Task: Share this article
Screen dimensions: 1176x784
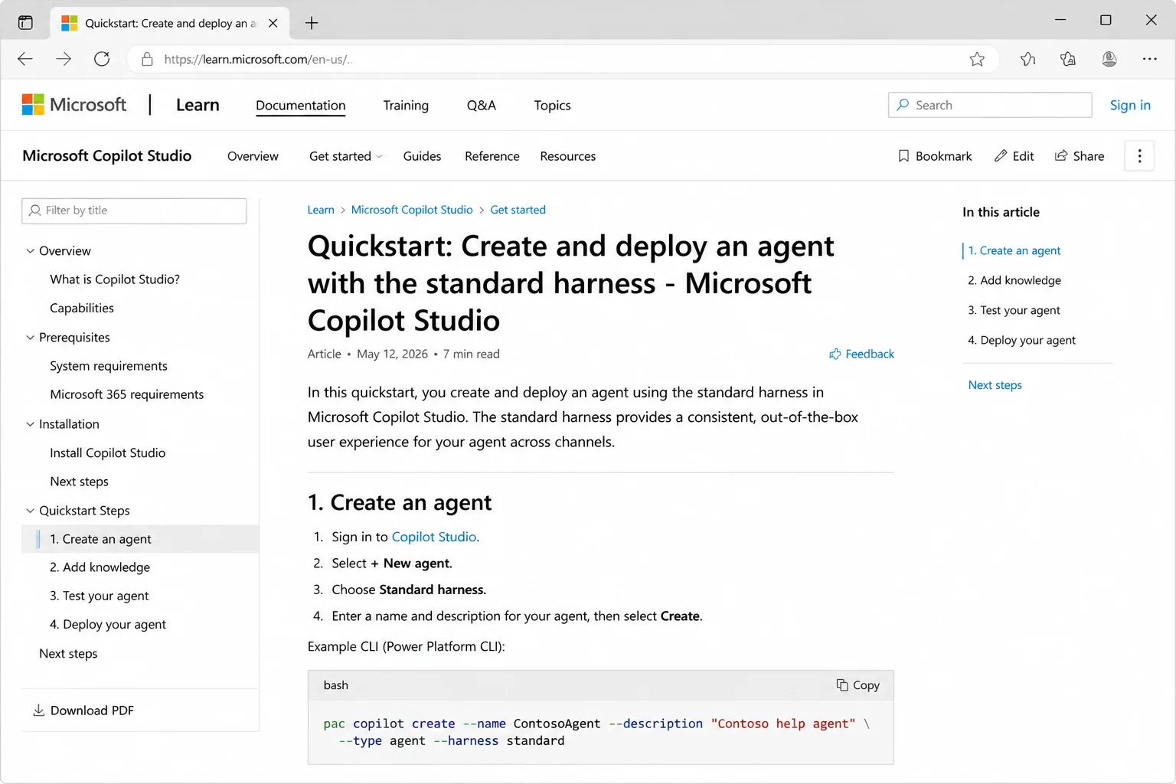Action: tap(1080, 156)
